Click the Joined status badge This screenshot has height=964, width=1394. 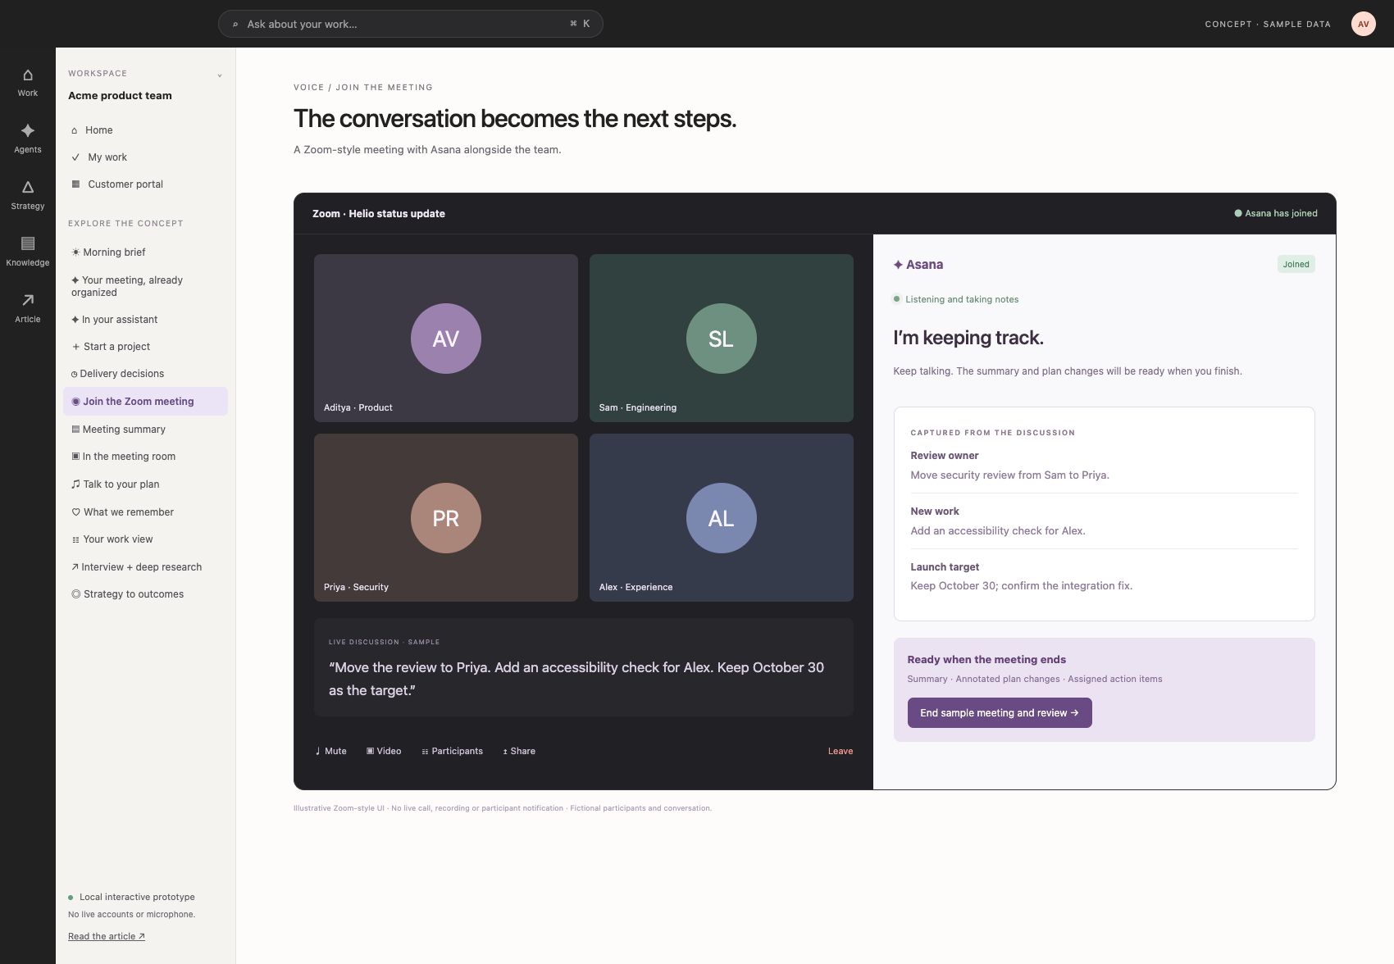point(1296,264)
